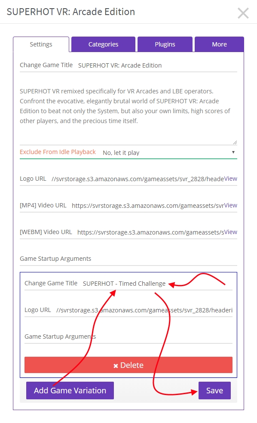Grab the description textarea resize handle
The height and width of the screenshot is (423, 257).
click(235, 142)
